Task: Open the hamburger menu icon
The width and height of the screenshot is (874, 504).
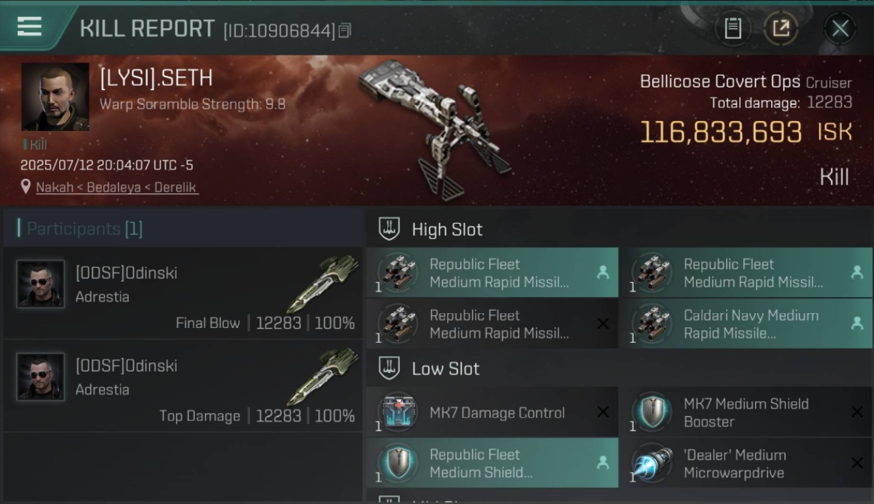Action: click(30, 27)
